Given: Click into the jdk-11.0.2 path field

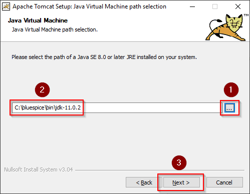Looking at the screenshot, I should pos(117,107).
